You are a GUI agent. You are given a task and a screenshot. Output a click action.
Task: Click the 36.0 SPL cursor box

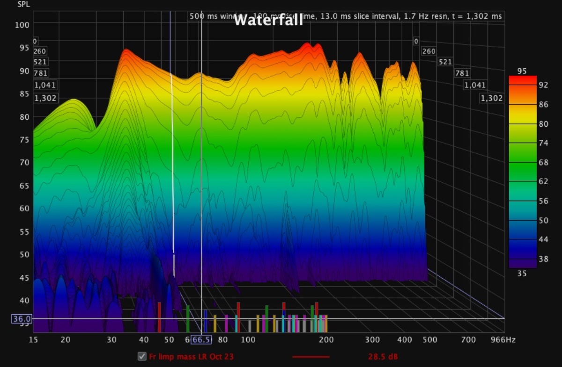[21, 319]
